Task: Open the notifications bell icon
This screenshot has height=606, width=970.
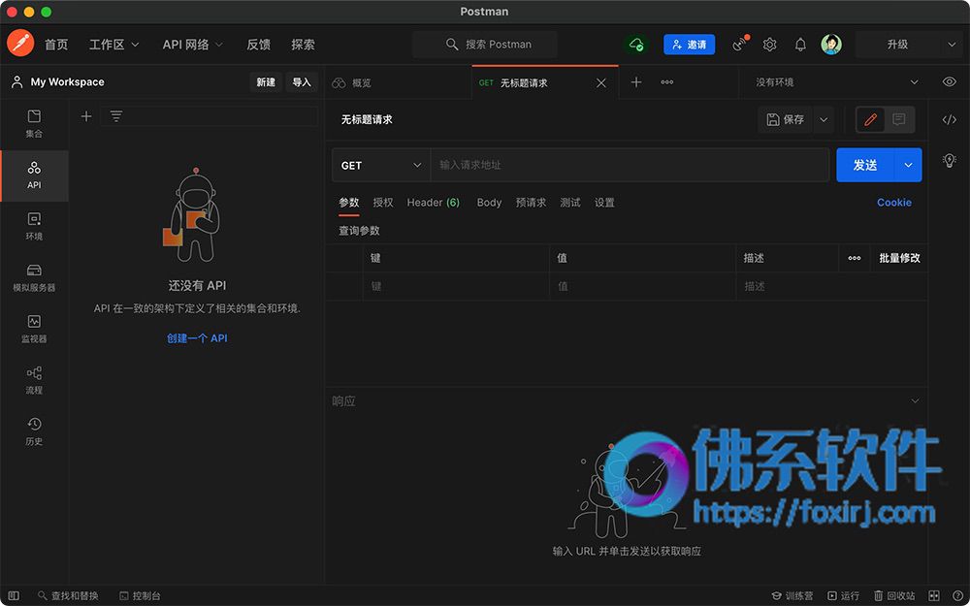Action: tap(800, 45)
